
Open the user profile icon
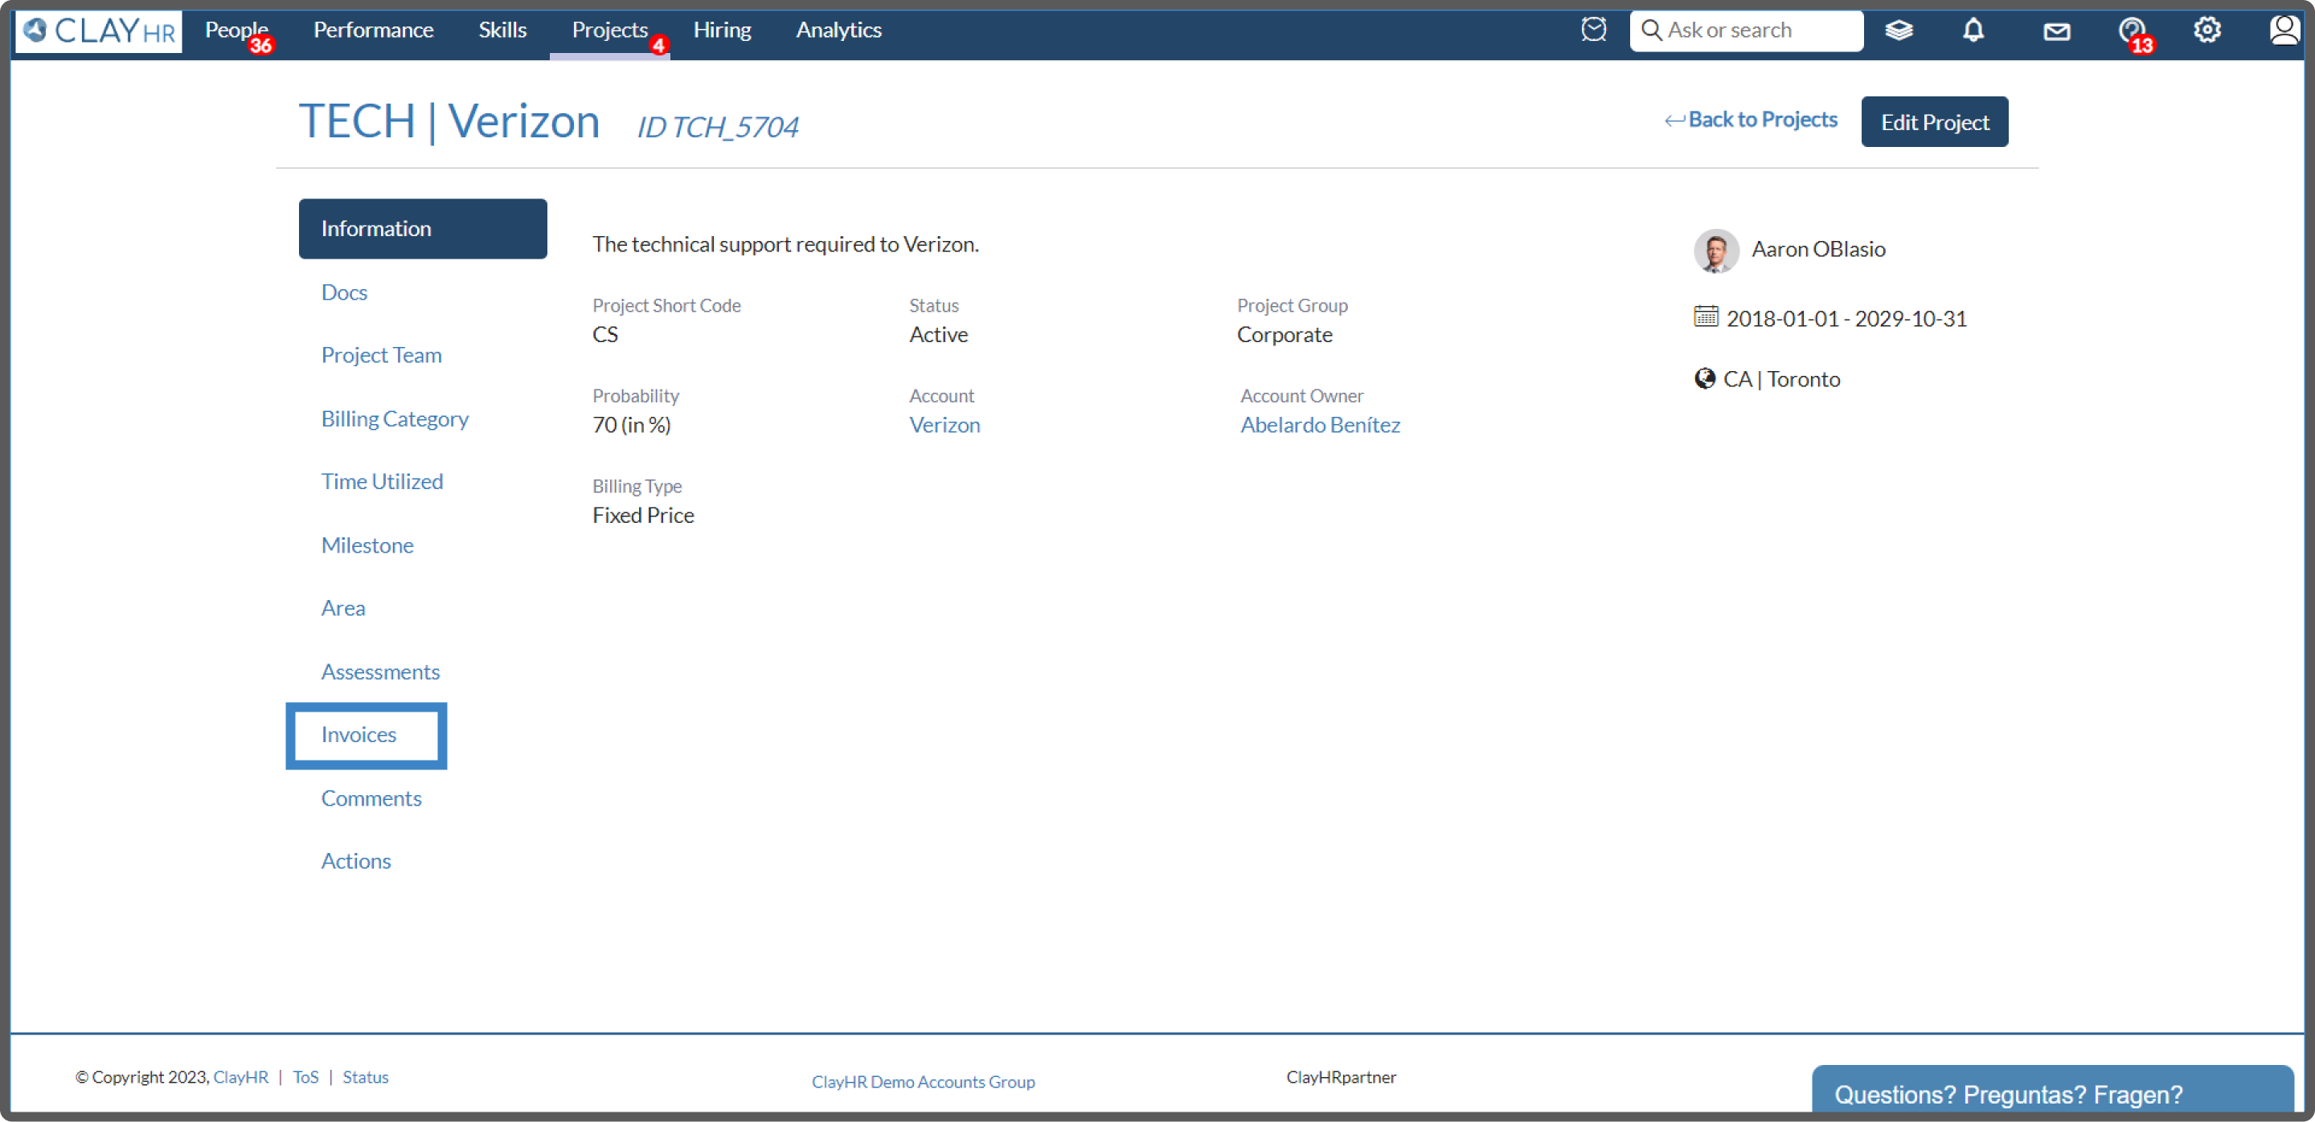(x=2284, y=31)
